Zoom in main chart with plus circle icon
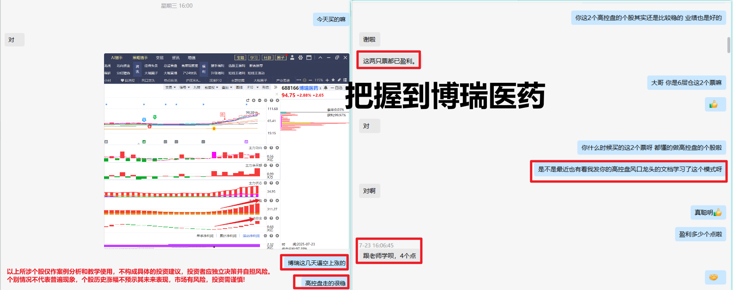733x290 pixels. (254, 101)
